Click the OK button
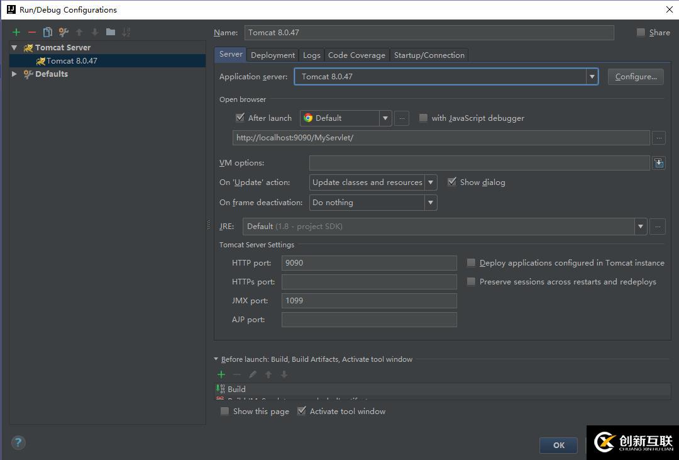Viewport: 679px width, 460px height. coord(558,445)
